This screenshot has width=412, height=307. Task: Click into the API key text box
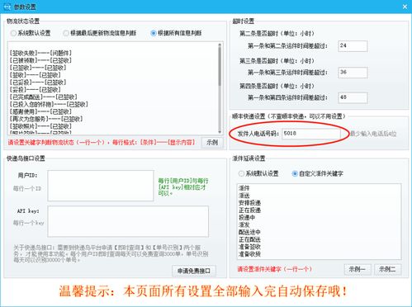tap(128, 221)
